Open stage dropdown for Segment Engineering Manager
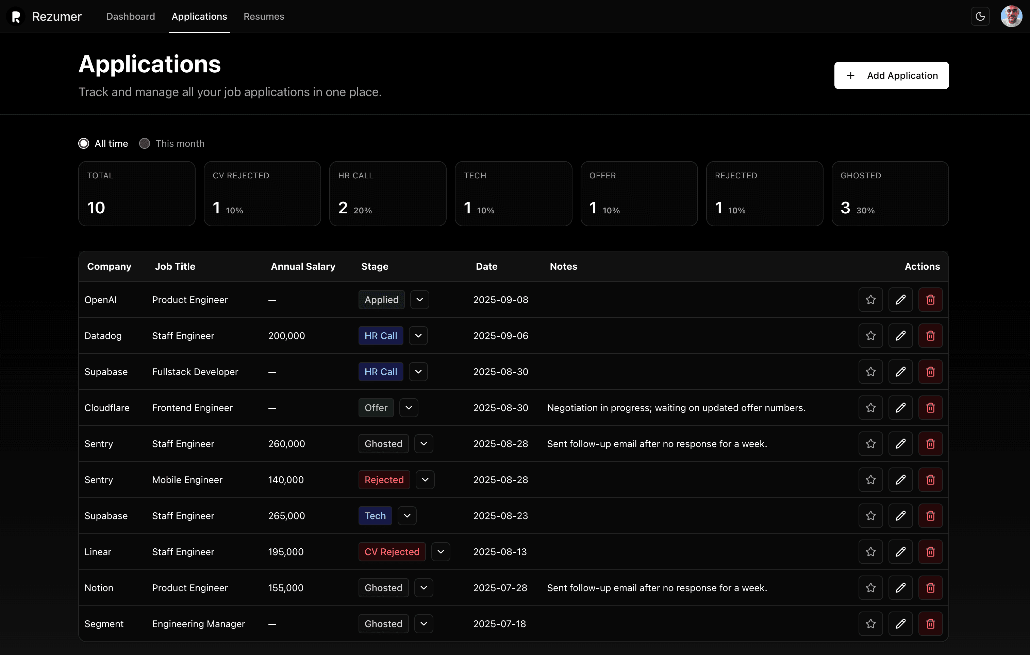 [x=423, y=624]
